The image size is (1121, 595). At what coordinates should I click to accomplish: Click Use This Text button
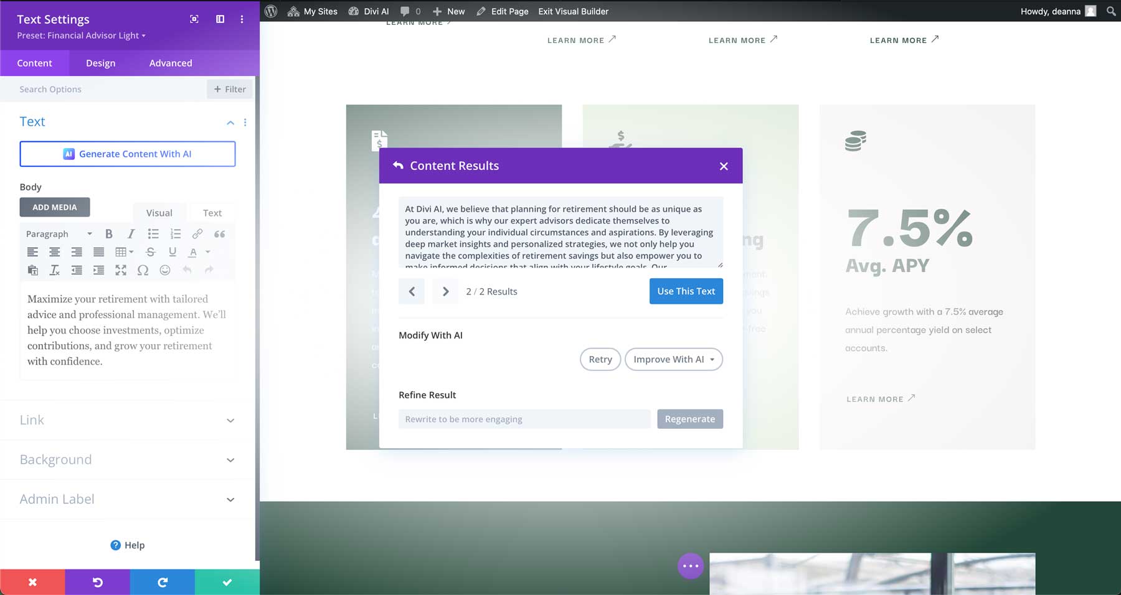[686, 291]
